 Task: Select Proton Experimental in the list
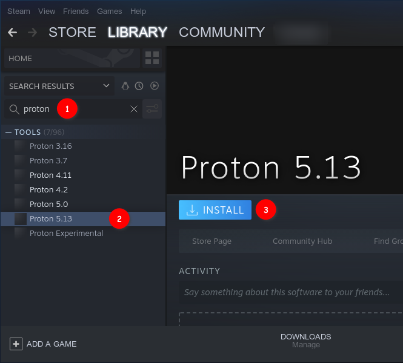coord(83,234)
